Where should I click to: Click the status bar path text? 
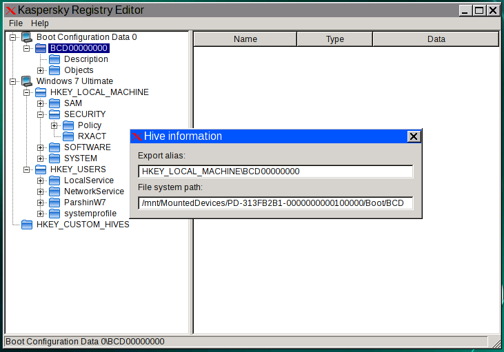(85, 342)
